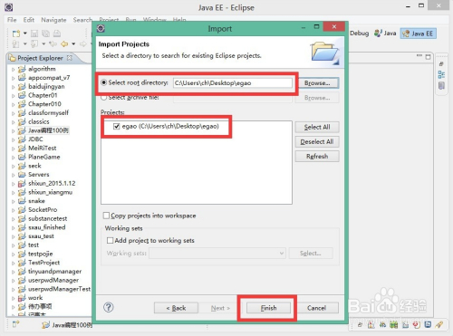Screen dimensions: 453x336
Task: Click the Print toolbar icon
Action: point(57,34)
